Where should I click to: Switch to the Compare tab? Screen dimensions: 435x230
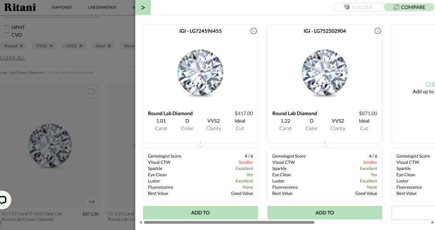pos(409,7)
